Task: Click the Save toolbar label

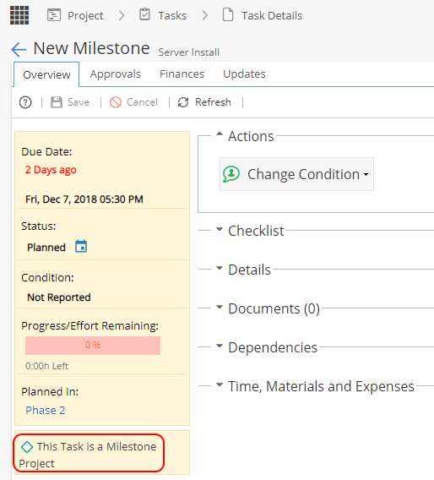Action: tap(79, 102)
